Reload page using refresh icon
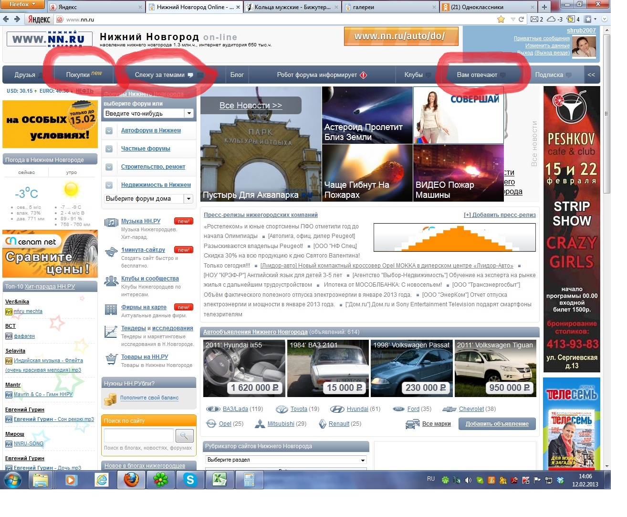Screen dimensions: 627x517 [x=522, y=19]
